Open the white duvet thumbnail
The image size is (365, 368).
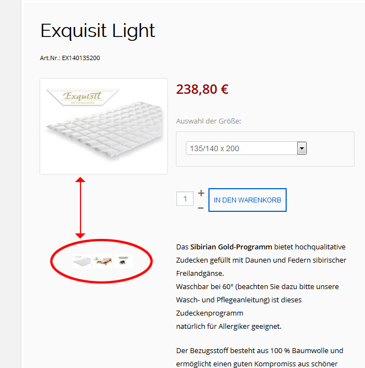click(x=81, y=261)
